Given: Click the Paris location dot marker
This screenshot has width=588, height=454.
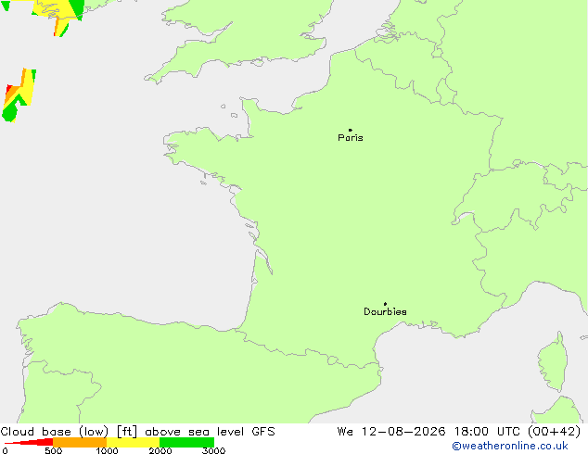Looking at the screenshot, I should click(x=351, y=130).
